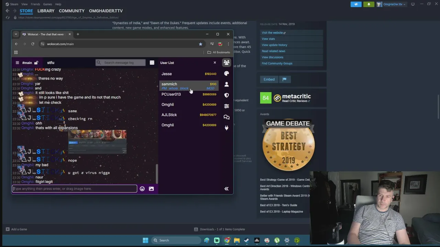
Task: Click the plug icon in Wokecat sidebar
Action: pos(227,128)
